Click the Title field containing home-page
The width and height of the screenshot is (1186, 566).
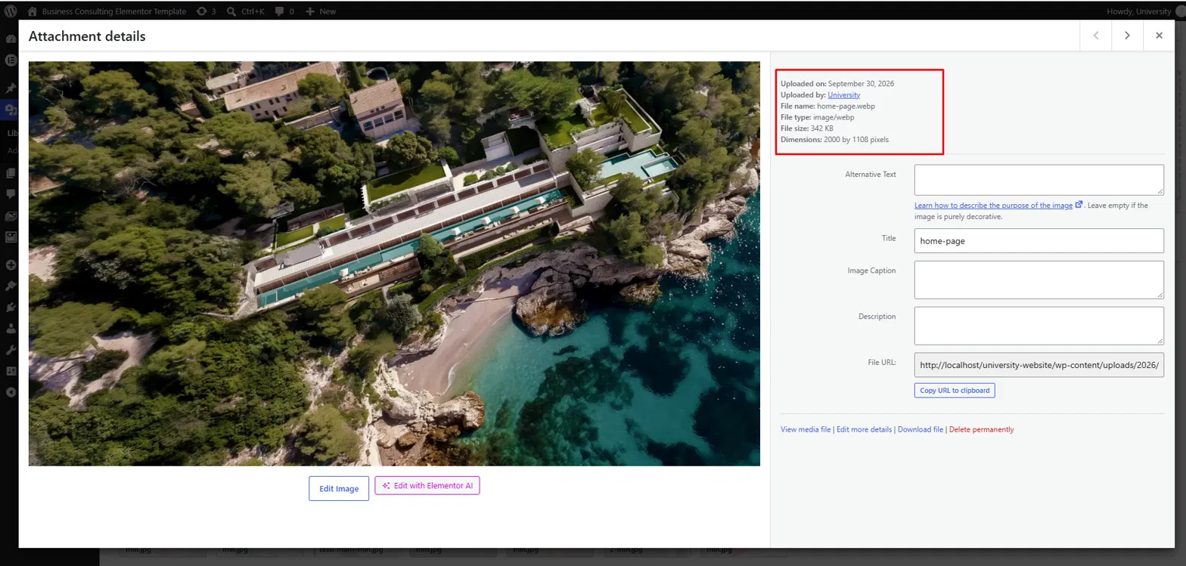click(1039, 241)
